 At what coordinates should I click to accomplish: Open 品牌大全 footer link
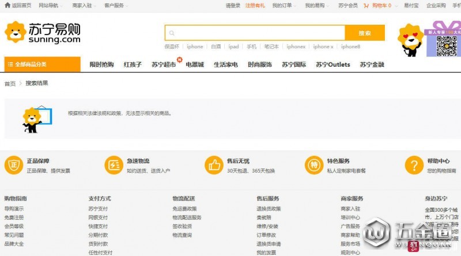click(x=14, y=244)
